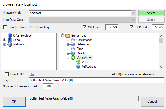Screen dimensions: 166x109
Task: Collapse the ValueArray1 tree node
Action: coord(68,58)
